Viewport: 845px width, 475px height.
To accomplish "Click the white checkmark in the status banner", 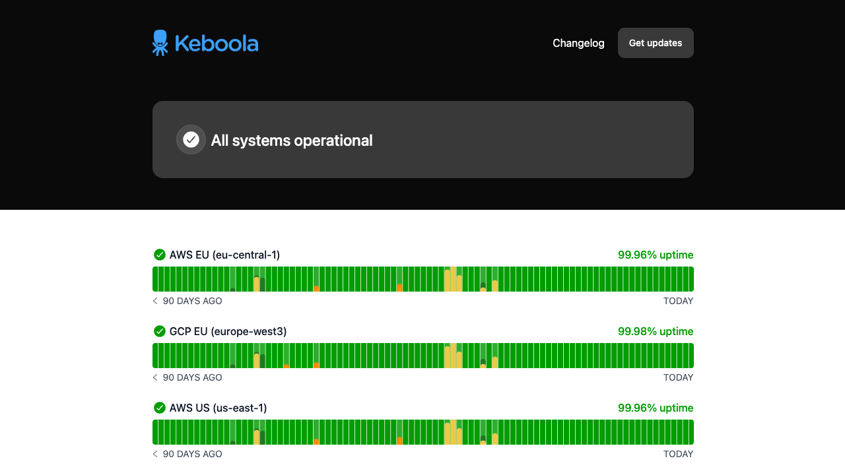I will (x=191, y=139).
